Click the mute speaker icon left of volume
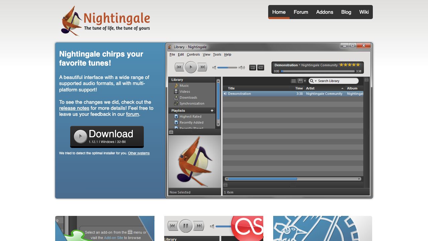 [x=214, y=68]
